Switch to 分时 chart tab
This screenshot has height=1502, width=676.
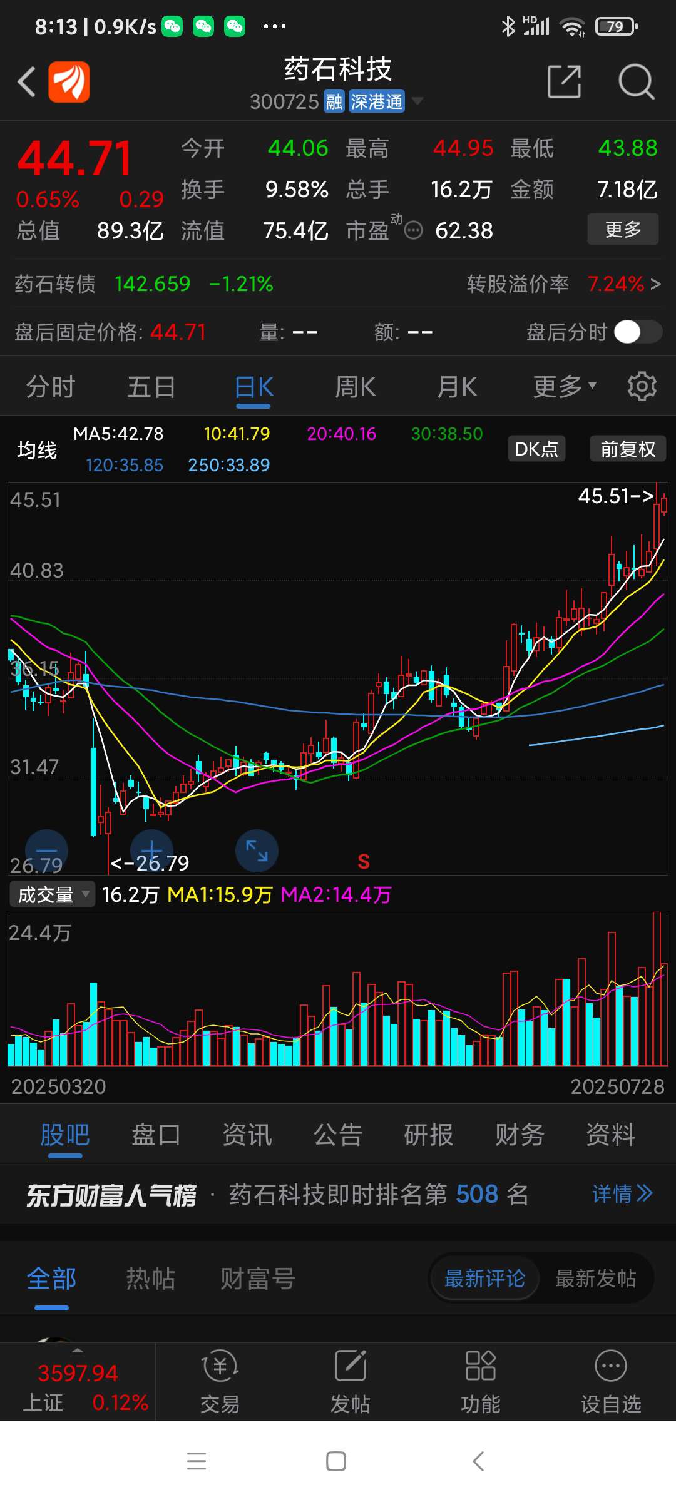pyautogui.click(x=50, y=387)
